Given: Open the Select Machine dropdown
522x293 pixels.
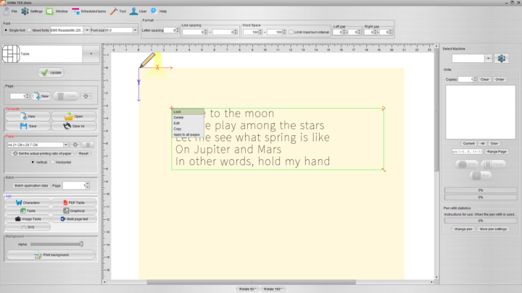Looking at the screenshot, I should pos(488,59).
